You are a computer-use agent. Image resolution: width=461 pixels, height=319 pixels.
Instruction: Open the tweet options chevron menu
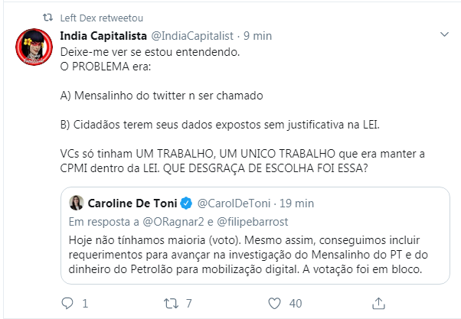(x=445, y=35)
